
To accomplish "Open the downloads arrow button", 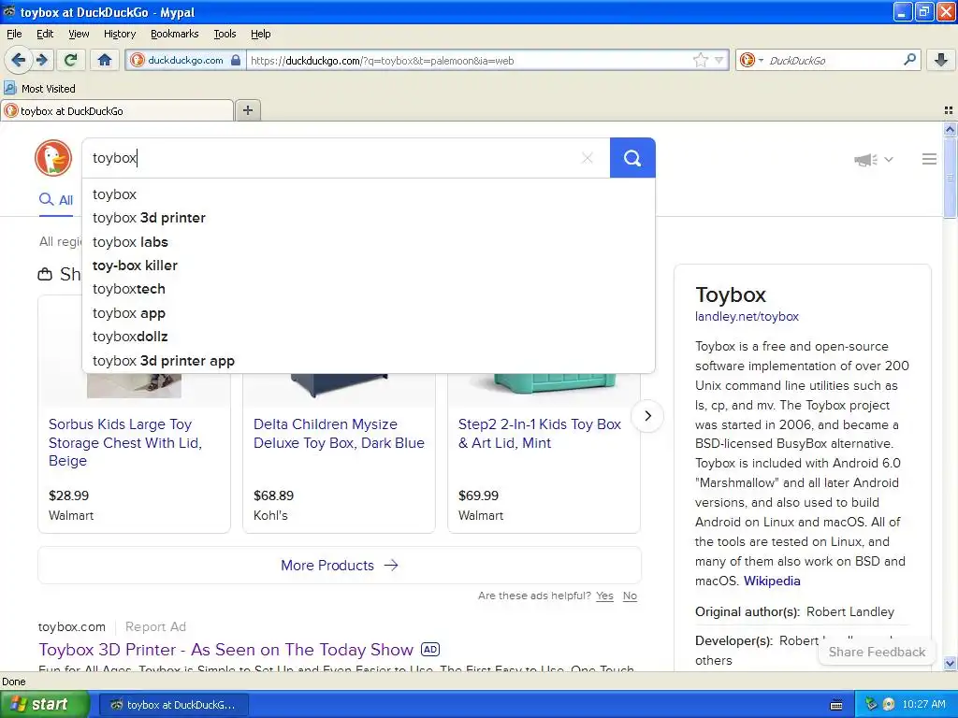I will click(941, 60).
